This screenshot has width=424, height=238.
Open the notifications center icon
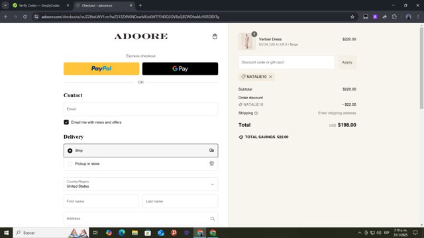pos(415,233)
